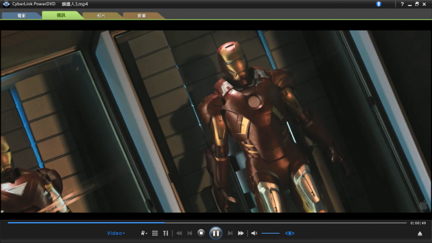Open help with the question mark icon
The height and width of the screenshot is (243, 432).
coord(402,4)
